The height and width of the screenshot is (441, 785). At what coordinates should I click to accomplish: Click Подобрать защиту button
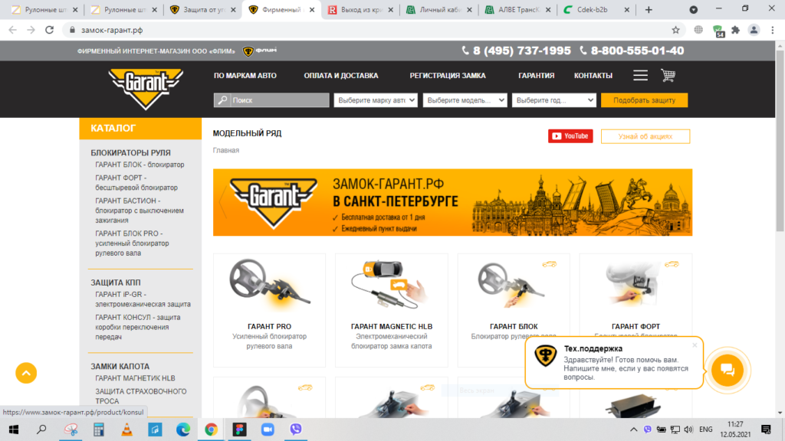point(644,100)
